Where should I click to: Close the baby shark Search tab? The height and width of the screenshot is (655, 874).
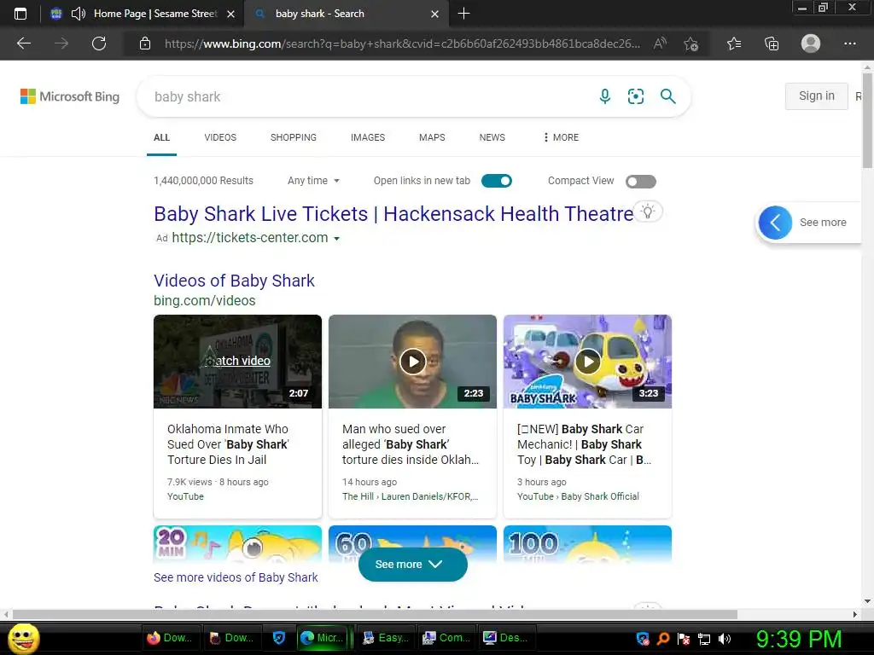[434, 14]
